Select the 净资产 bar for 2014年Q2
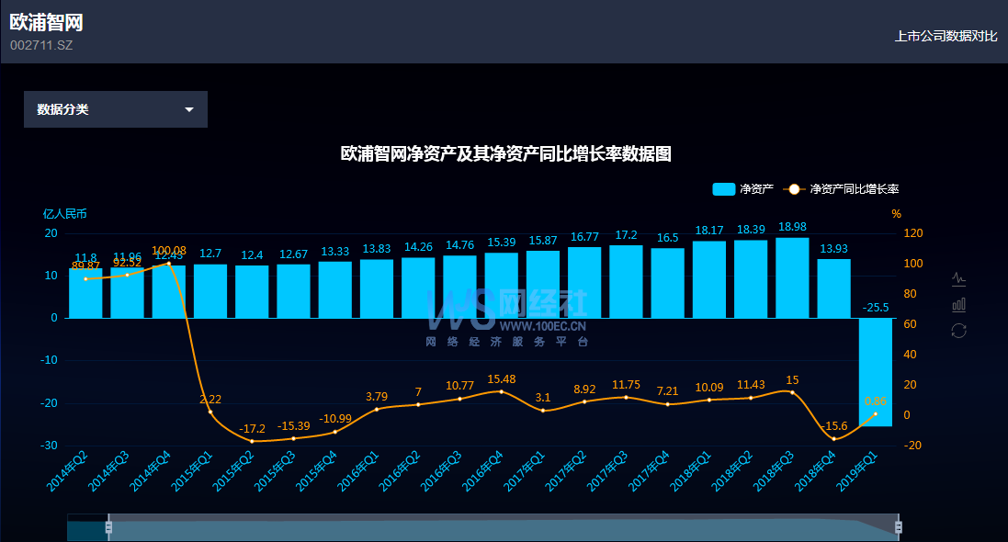 [x=85, y=293]
